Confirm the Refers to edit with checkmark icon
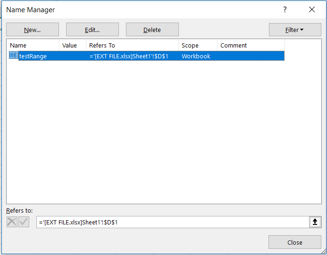Screen dimensions: 327x255 (24, 222)
